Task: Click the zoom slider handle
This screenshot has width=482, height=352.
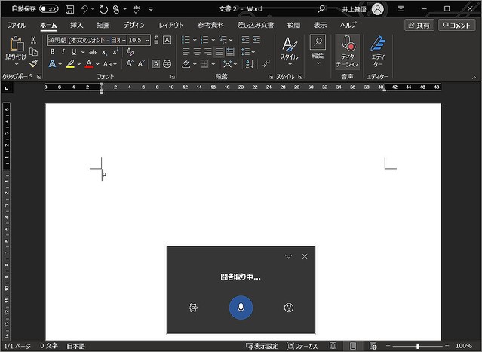Action: [x=418, y=346]
